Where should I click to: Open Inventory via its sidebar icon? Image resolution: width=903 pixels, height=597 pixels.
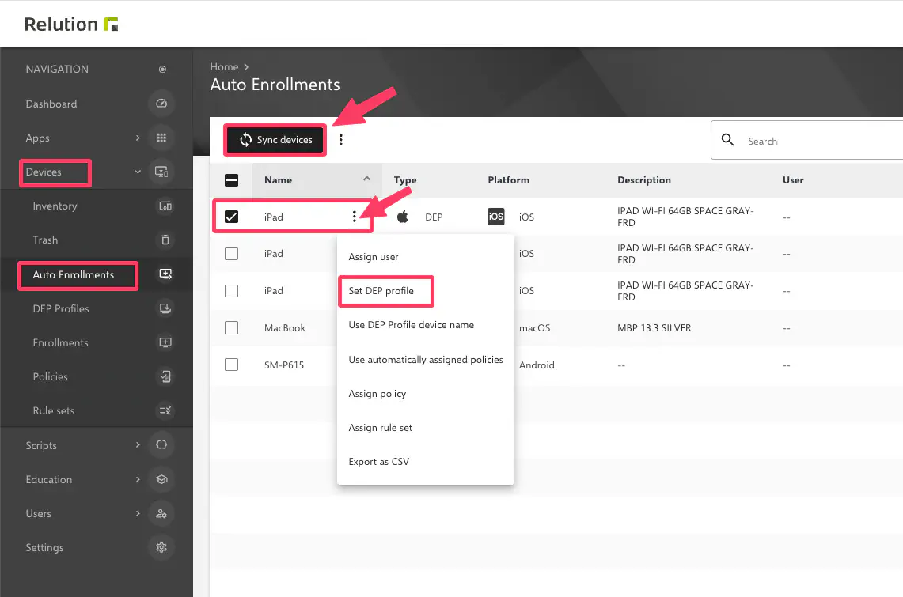[165, 206]
